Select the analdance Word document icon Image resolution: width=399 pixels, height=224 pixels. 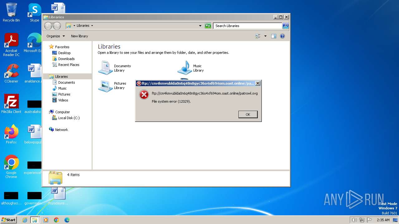[34, 73]
